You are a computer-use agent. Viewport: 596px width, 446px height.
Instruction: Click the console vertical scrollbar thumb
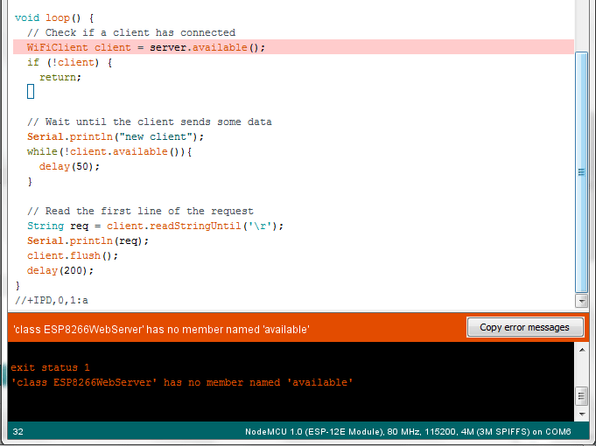coord(582,396)
